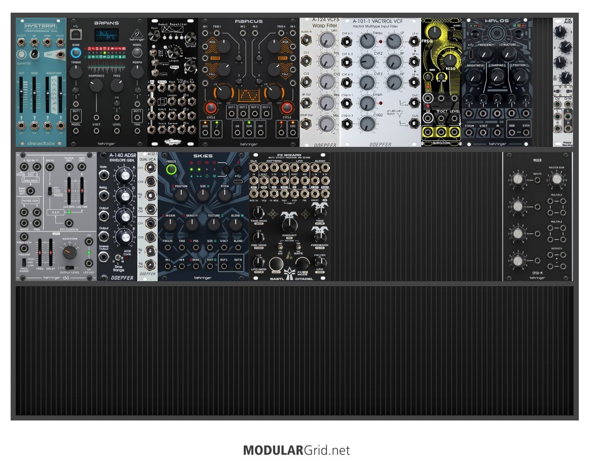Click the RESO knob on Surgeon
The image size is (594, 461).
point(450,60)
